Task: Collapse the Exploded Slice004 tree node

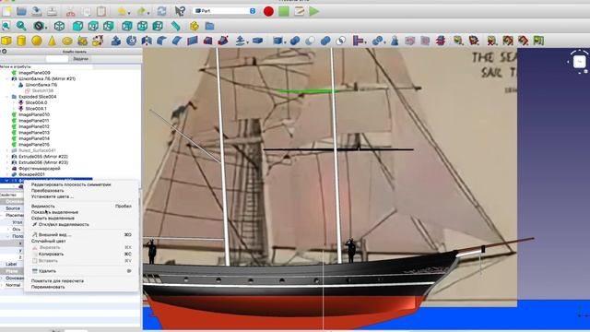Action: tap(7, 97)
